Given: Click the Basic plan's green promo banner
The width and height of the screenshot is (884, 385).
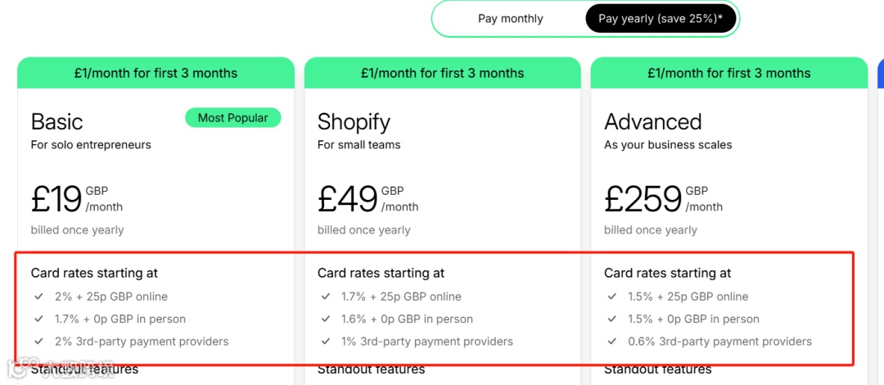Looking at the screenshot, I should click(x=156, y=73).
